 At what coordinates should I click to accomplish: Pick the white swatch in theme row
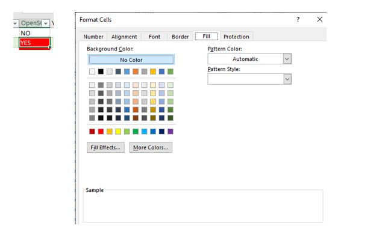[x=92, y=72]
